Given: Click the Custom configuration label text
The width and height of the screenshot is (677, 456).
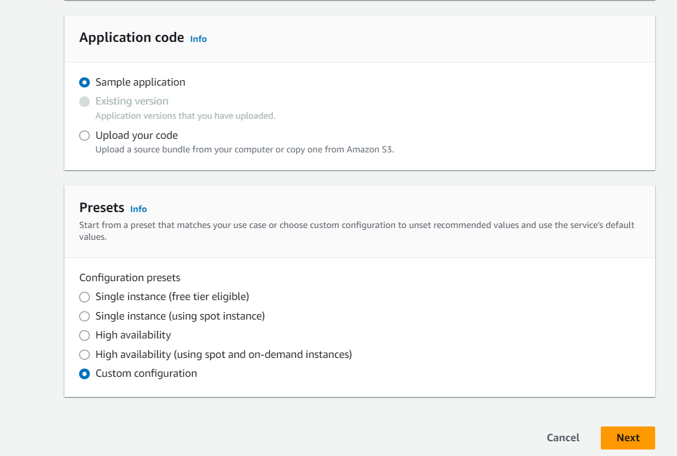Looking at the screenshot, I should click(146, 373).
